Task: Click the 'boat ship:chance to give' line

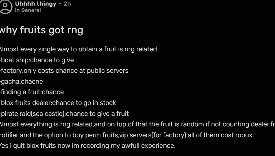Action: (x=37, y=60)
